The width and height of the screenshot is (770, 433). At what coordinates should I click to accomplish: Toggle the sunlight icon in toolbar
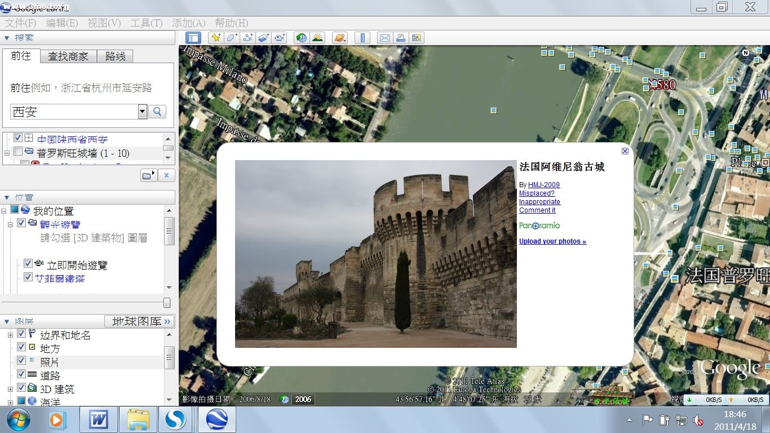pyautogui.click(x=317, y=38)
